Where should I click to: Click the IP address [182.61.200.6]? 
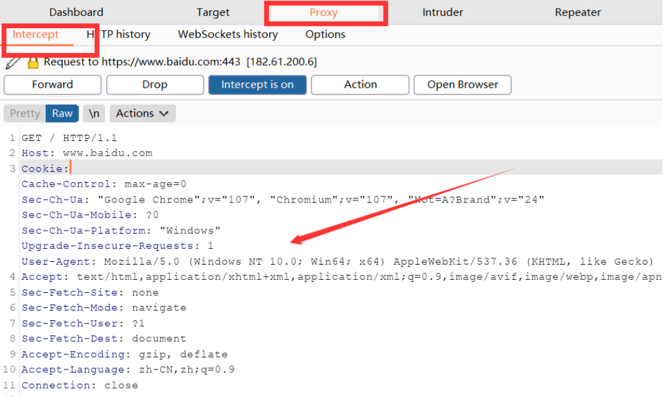click(281, 62)
